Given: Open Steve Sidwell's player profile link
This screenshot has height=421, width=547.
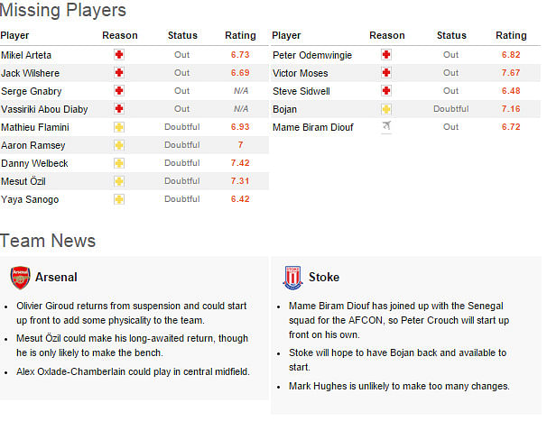Looking at the screenshot, I should pos(301,91).
